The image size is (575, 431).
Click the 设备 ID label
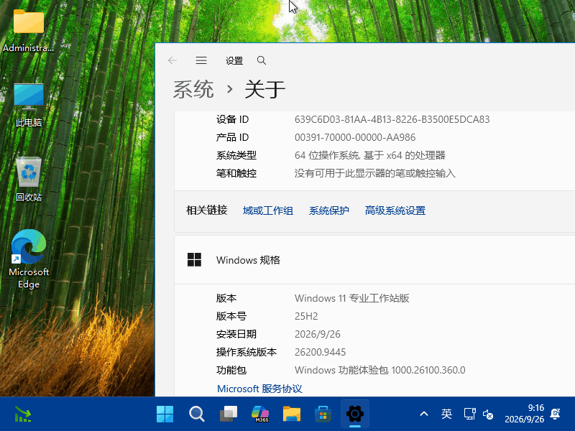coord(232,119)
